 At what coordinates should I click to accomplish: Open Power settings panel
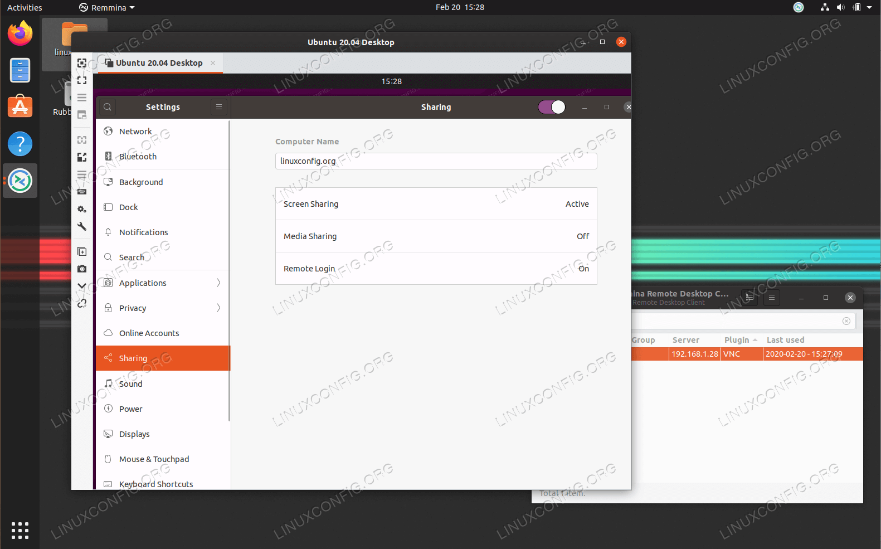coord(163,409)
